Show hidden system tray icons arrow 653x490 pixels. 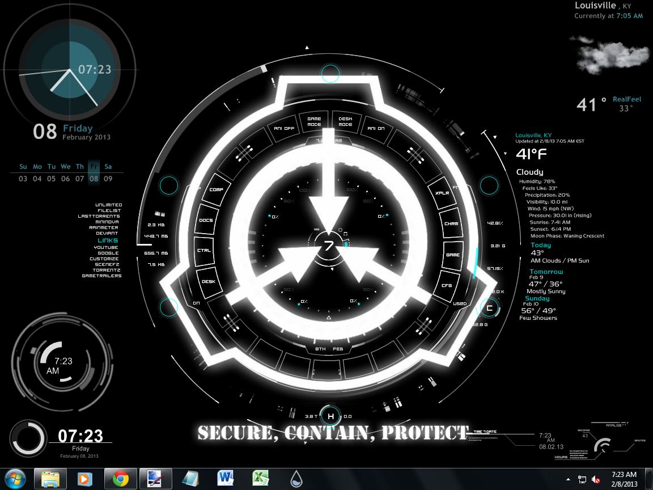pos(569,480)
